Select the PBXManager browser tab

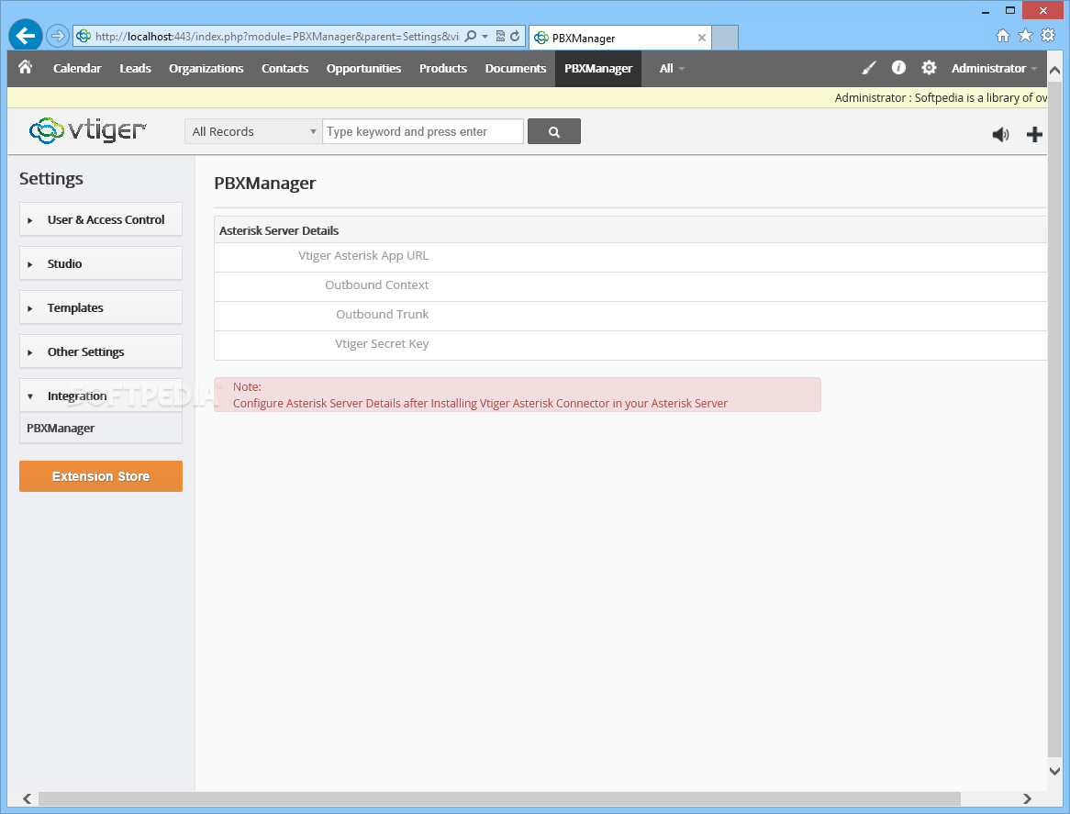click(619, 38)
